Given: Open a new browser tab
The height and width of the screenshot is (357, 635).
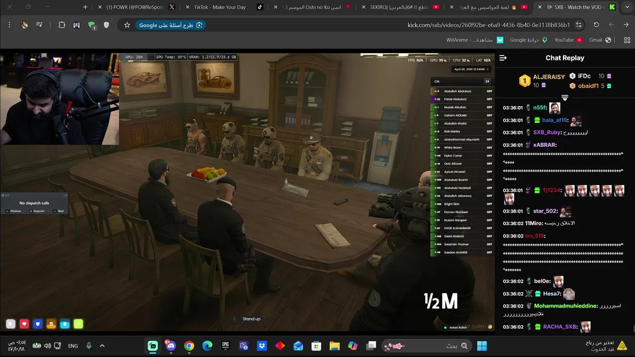Looking at the screenshot, I should tap(85, 7).
